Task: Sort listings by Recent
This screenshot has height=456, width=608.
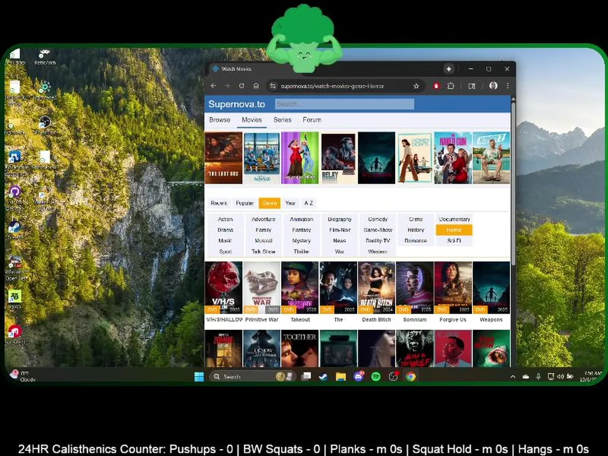Action: click(x=218, y=203)
